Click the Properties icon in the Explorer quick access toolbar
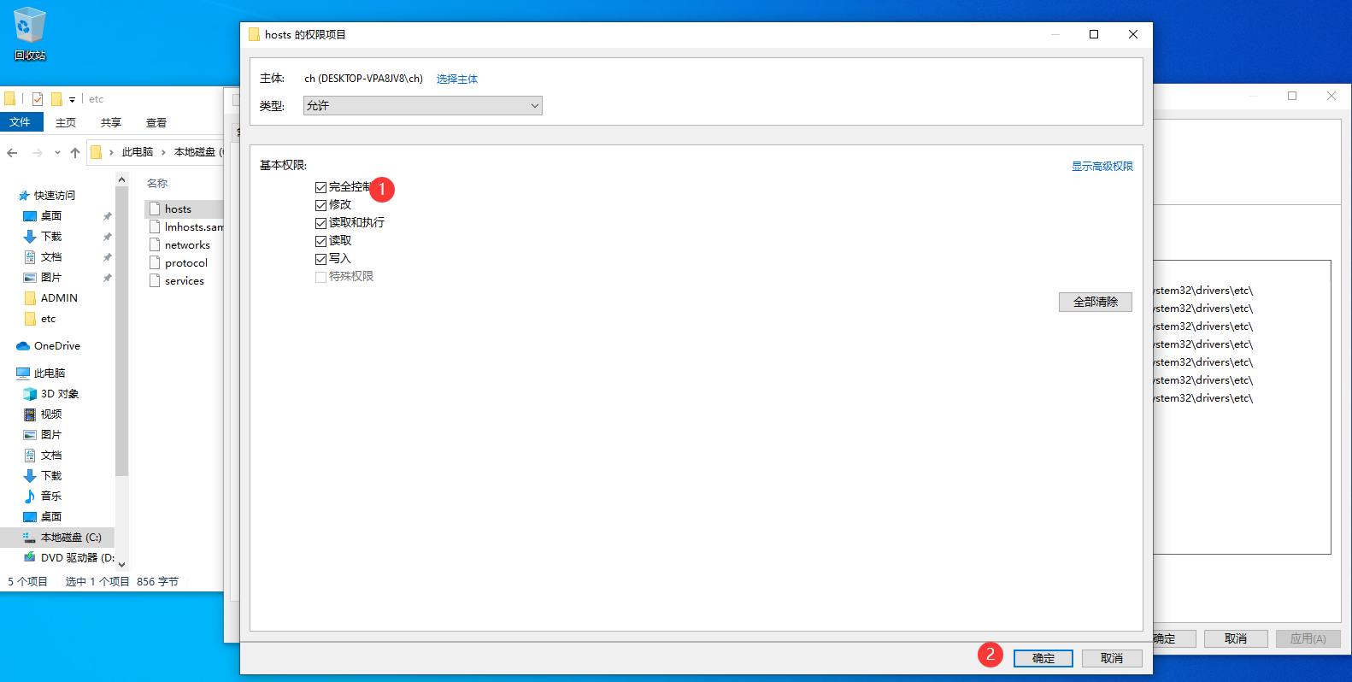Viewport: 1352px width, 682px height. 38,99
